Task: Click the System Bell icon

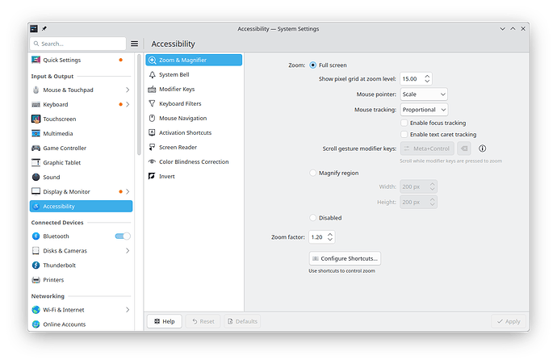Action: point(152,74)
